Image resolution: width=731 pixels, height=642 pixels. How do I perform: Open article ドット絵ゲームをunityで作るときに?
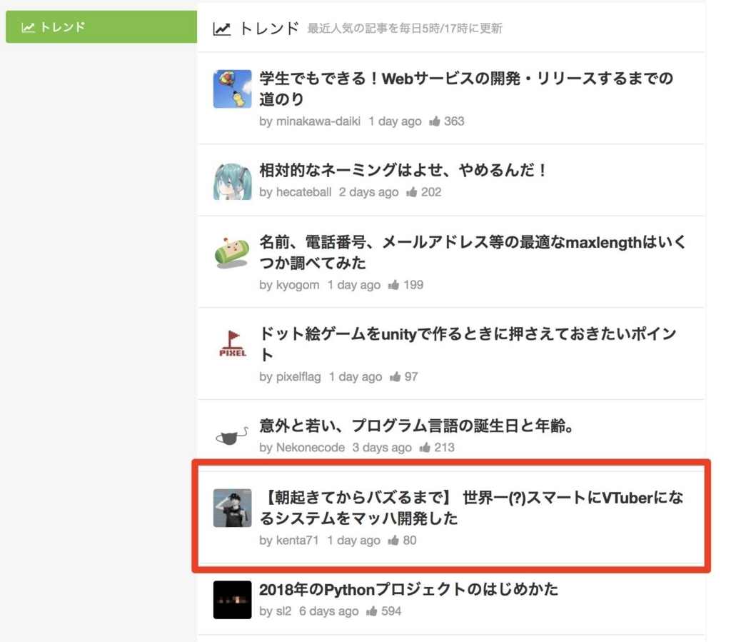point(468,344)
